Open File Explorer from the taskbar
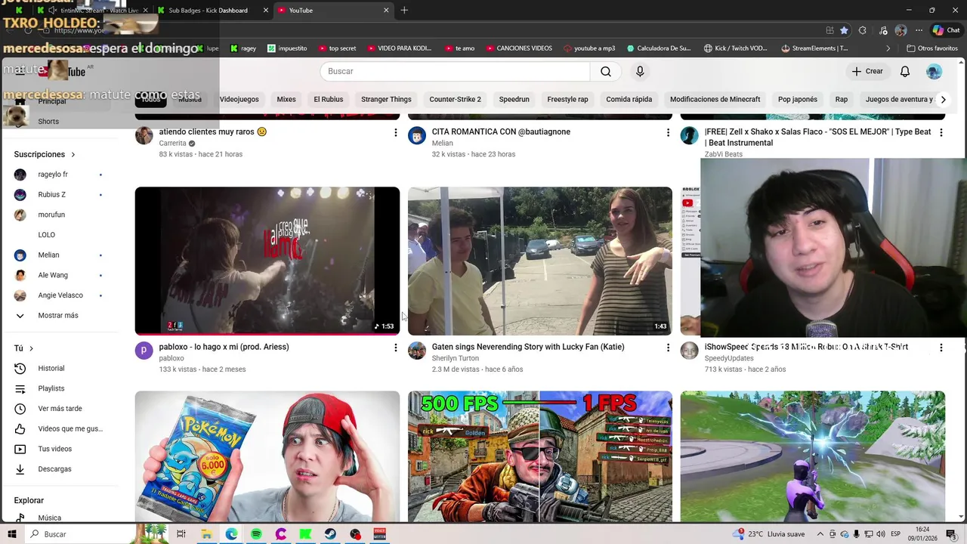Image resolution: width=967 pixels, height=544 pixels. 206,534
